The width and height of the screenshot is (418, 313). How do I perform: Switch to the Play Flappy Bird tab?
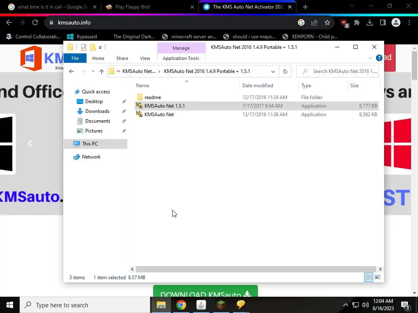click(x=149, y=7)
